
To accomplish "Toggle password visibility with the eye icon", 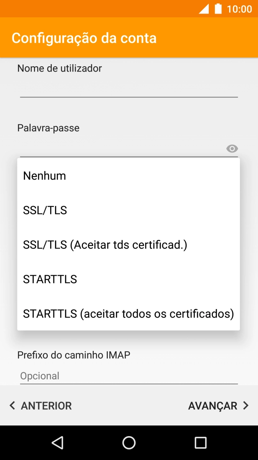I will pyautogui.click(x=232, y=149).
